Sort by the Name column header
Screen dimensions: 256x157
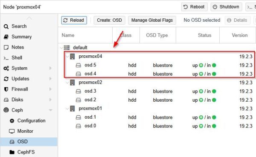(x=85, y=35)
